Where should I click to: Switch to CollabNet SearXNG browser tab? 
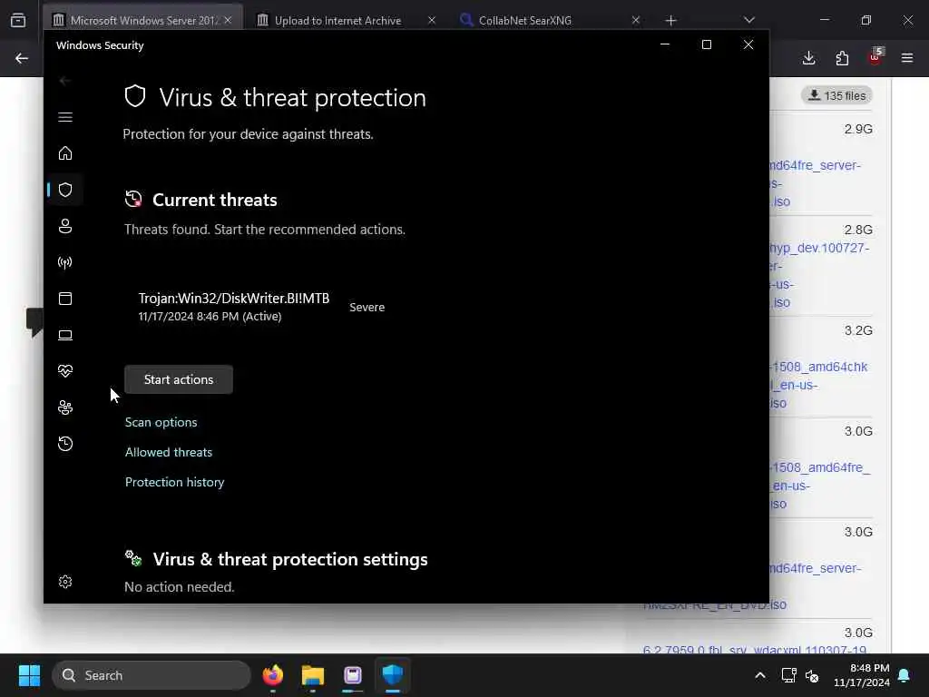point(525,20)
